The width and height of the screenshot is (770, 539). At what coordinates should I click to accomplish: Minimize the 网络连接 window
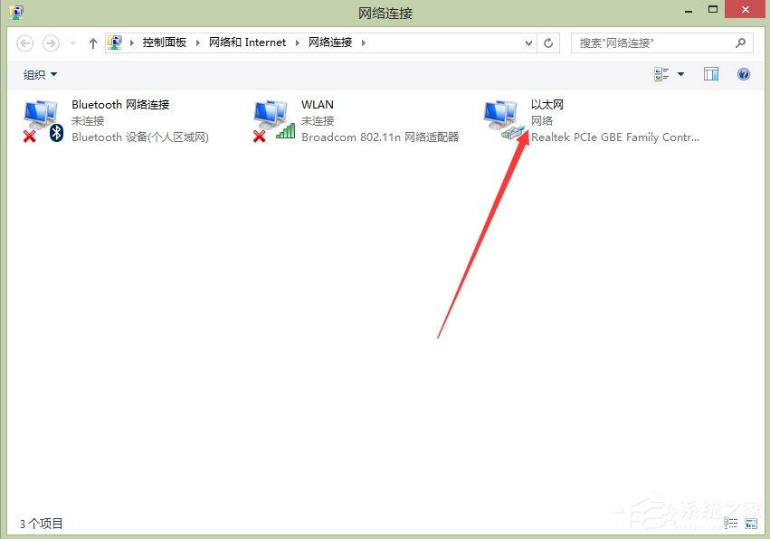pos(689,10)
